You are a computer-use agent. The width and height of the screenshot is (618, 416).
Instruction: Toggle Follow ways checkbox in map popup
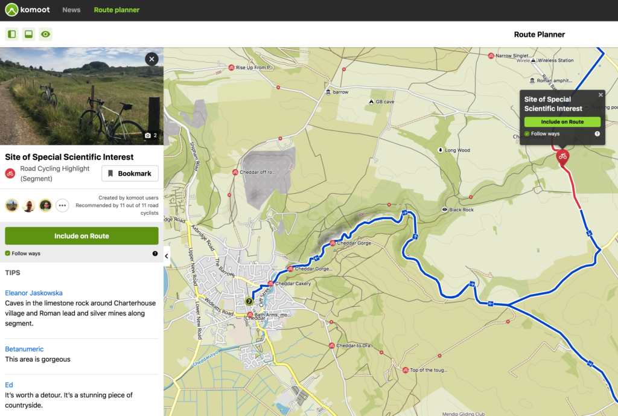[527, 134]
